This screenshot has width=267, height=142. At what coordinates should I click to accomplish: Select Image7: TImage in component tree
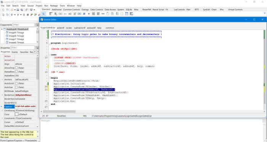(x=16, y=39)
